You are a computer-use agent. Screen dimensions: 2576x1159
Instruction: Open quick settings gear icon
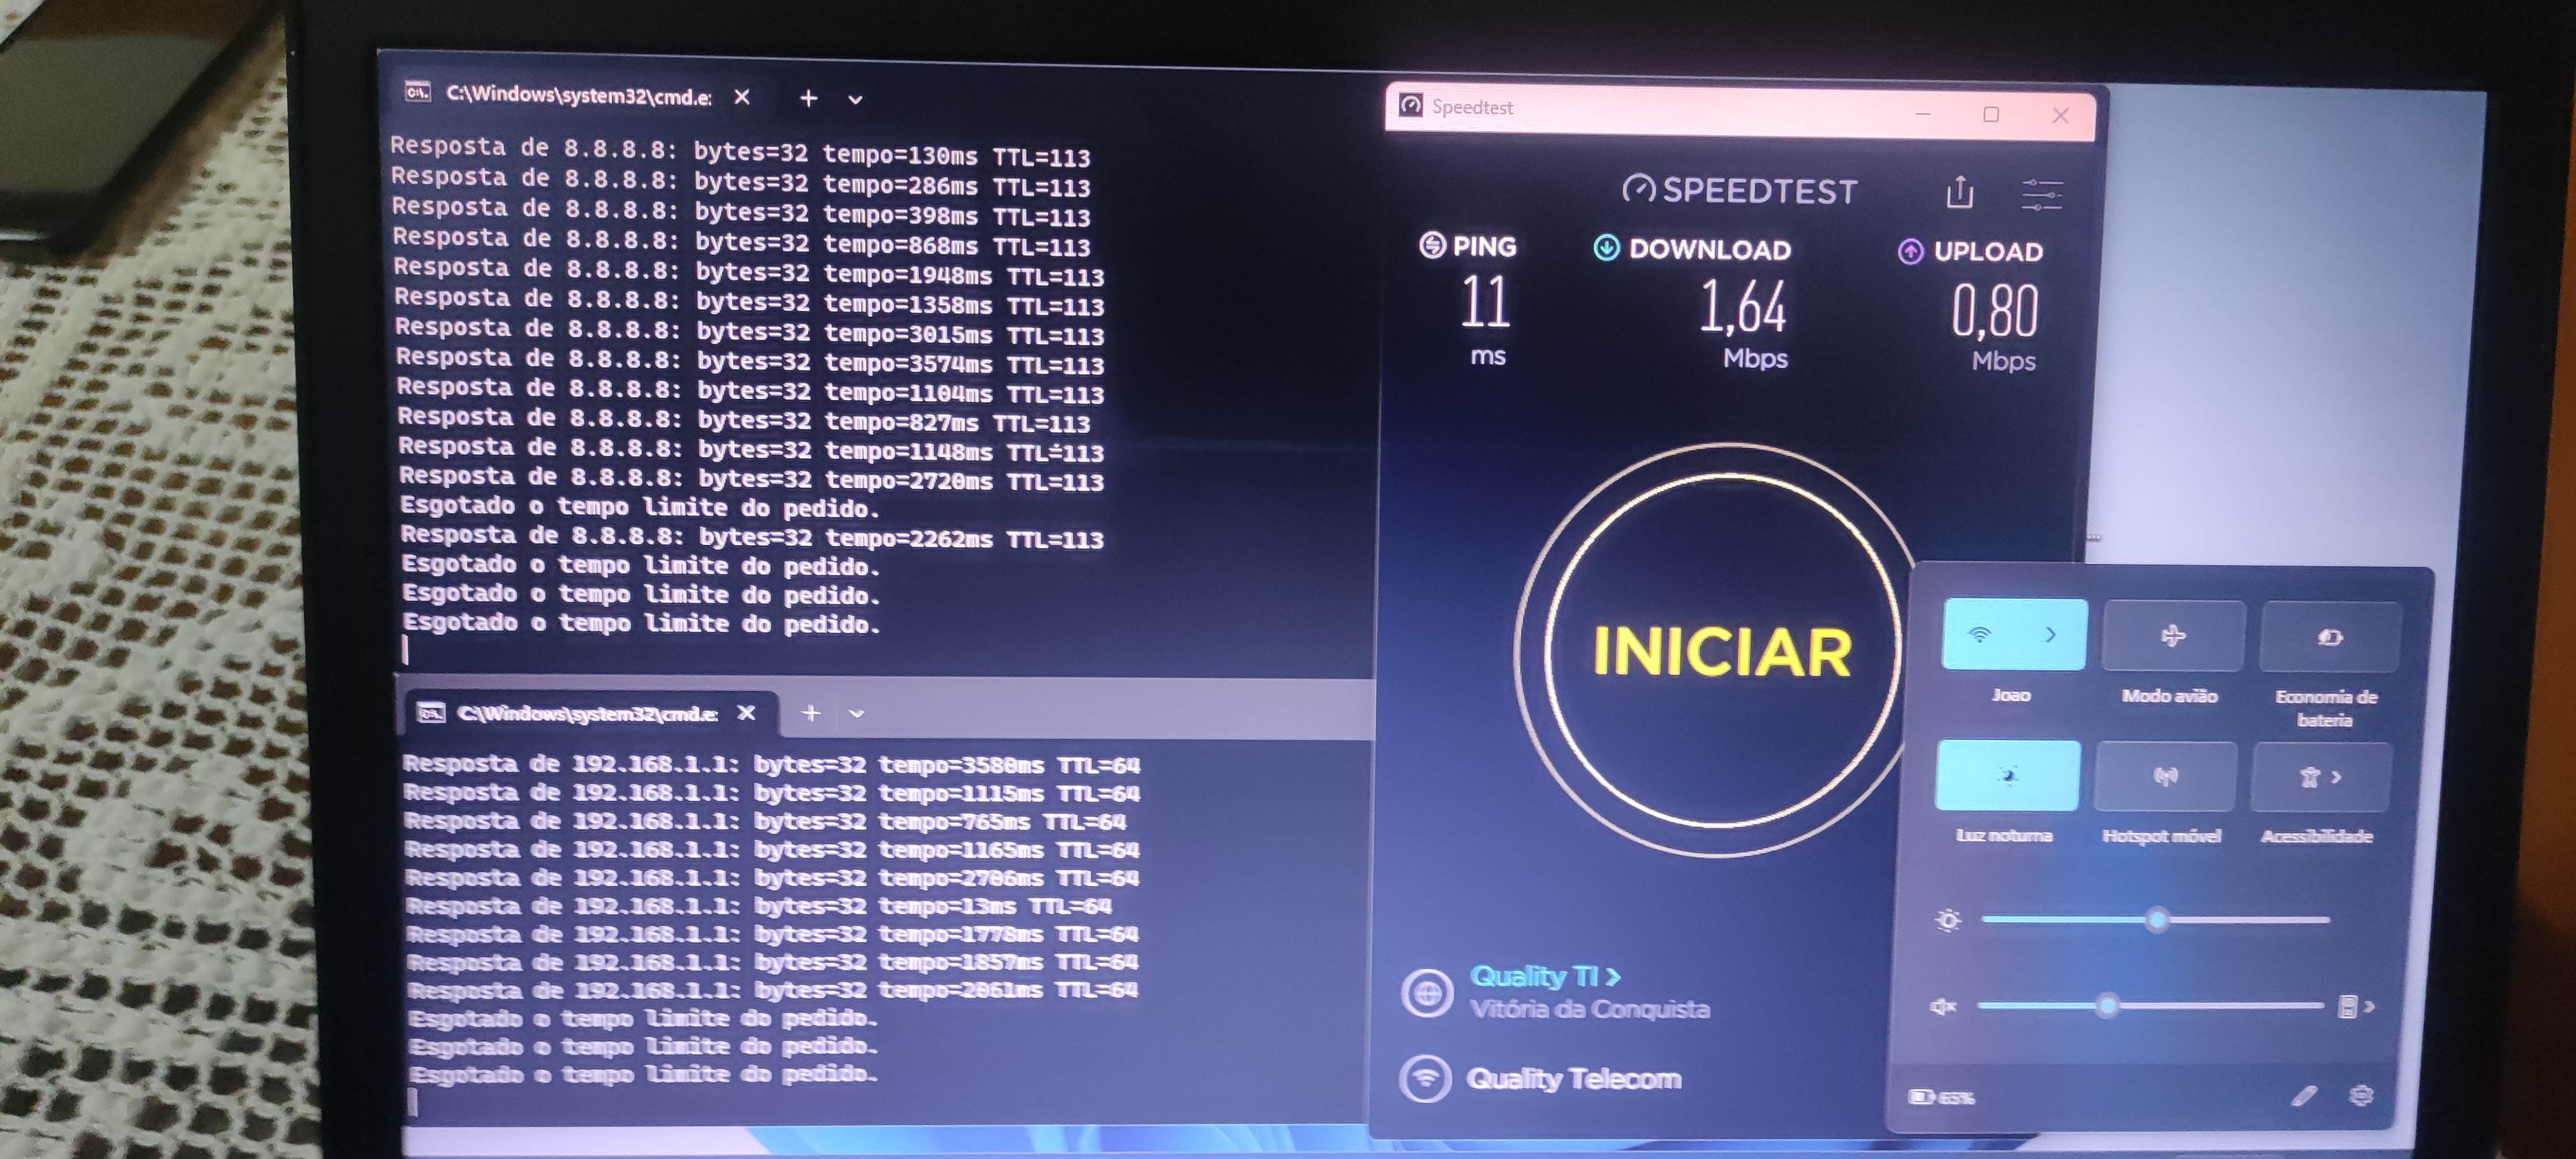[2361, 1096]
